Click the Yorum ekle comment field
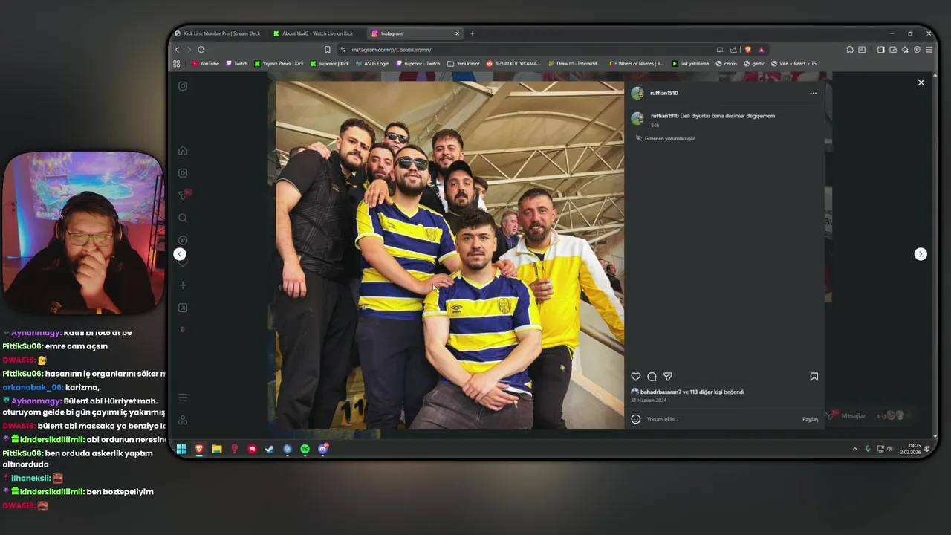The image size is (951, 535). (x=721, y=419)
